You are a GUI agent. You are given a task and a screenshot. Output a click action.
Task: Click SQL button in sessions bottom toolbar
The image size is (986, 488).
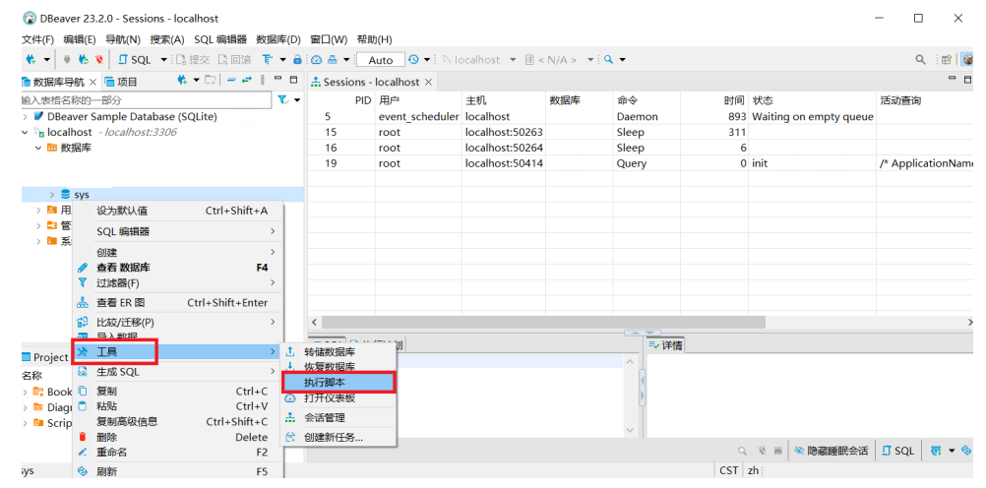898,451
